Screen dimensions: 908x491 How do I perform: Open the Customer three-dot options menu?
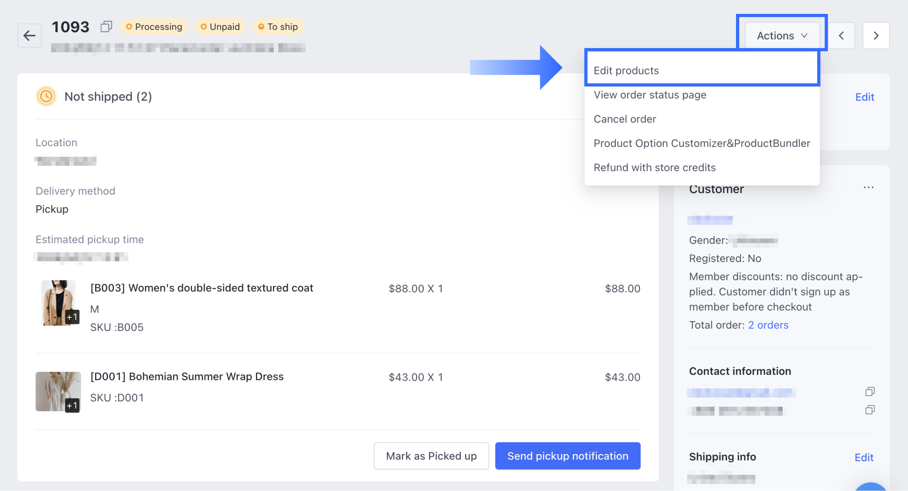(x=868, y=188)
